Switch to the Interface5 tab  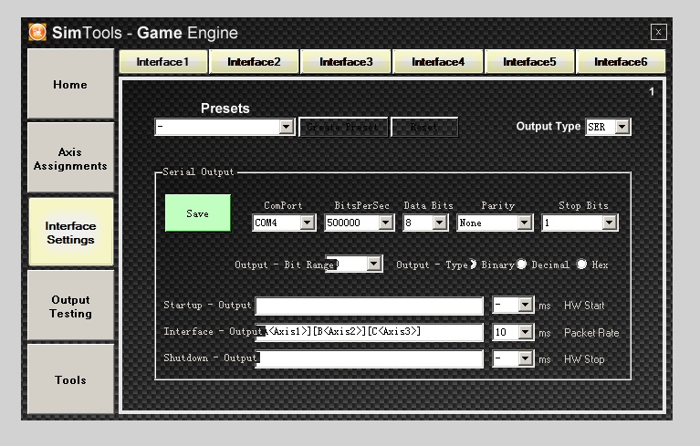[x=529, y=61]
